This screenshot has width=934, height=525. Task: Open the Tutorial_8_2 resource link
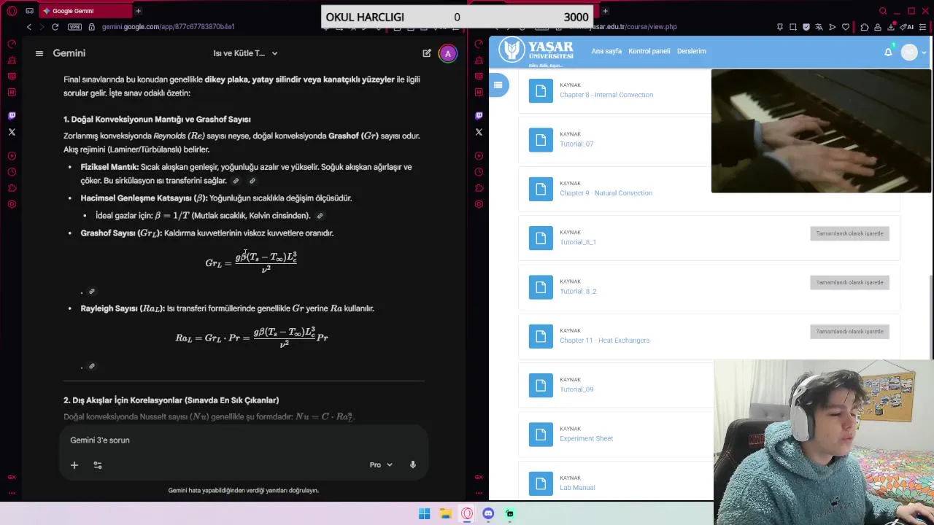point(578,291)
